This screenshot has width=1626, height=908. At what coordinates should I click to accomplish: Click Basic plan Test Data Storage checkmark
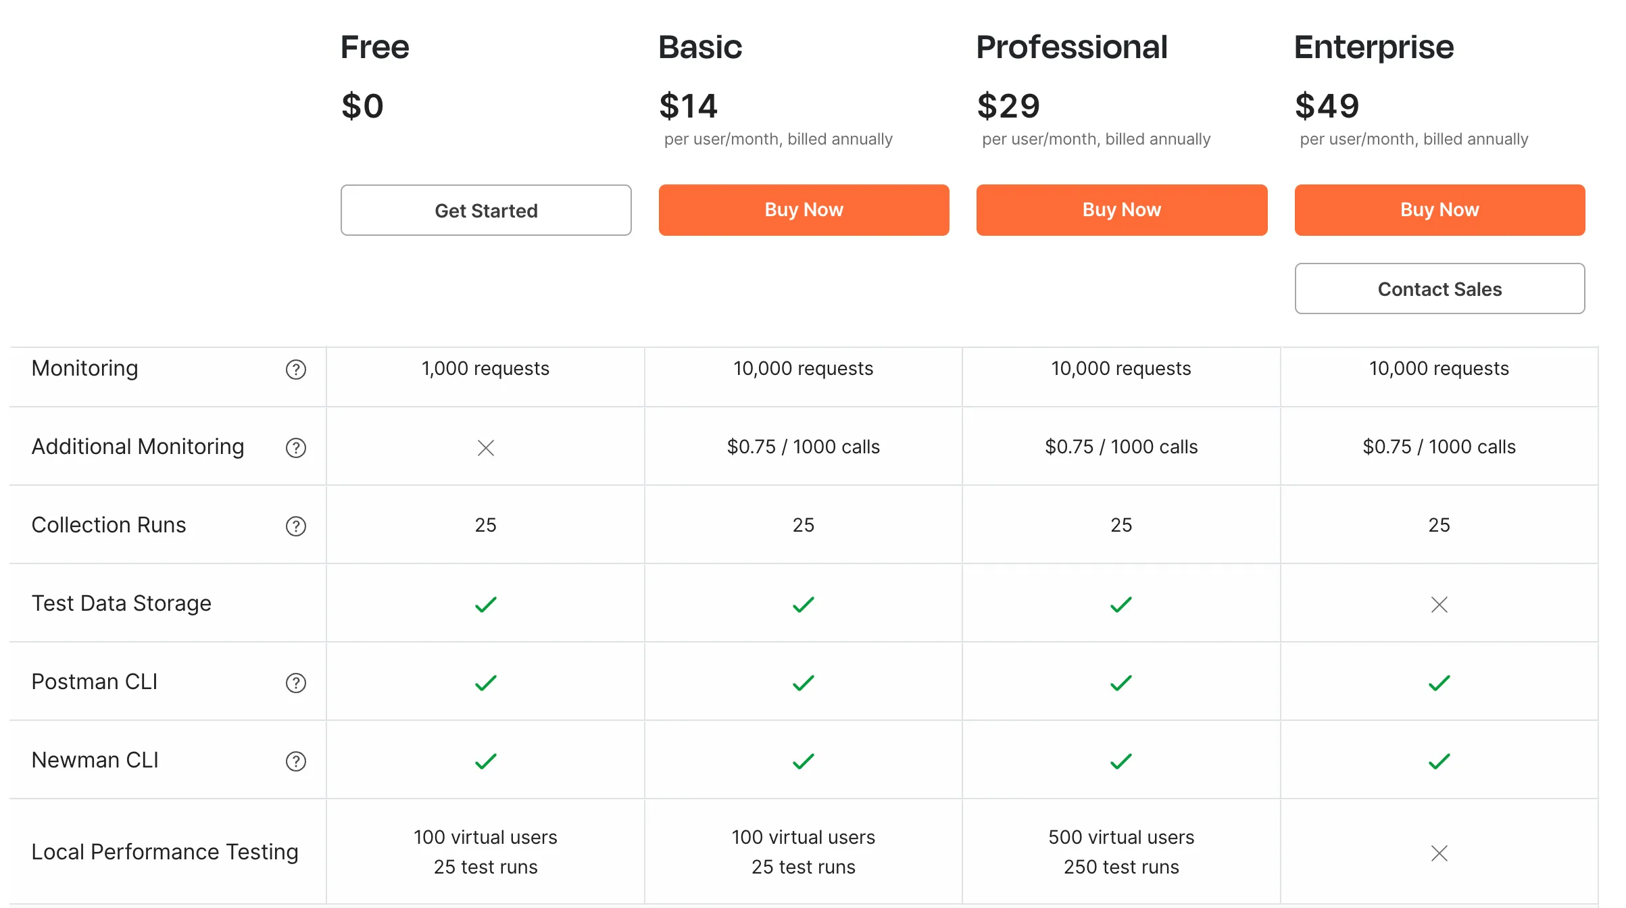click(x=804, y=605)
